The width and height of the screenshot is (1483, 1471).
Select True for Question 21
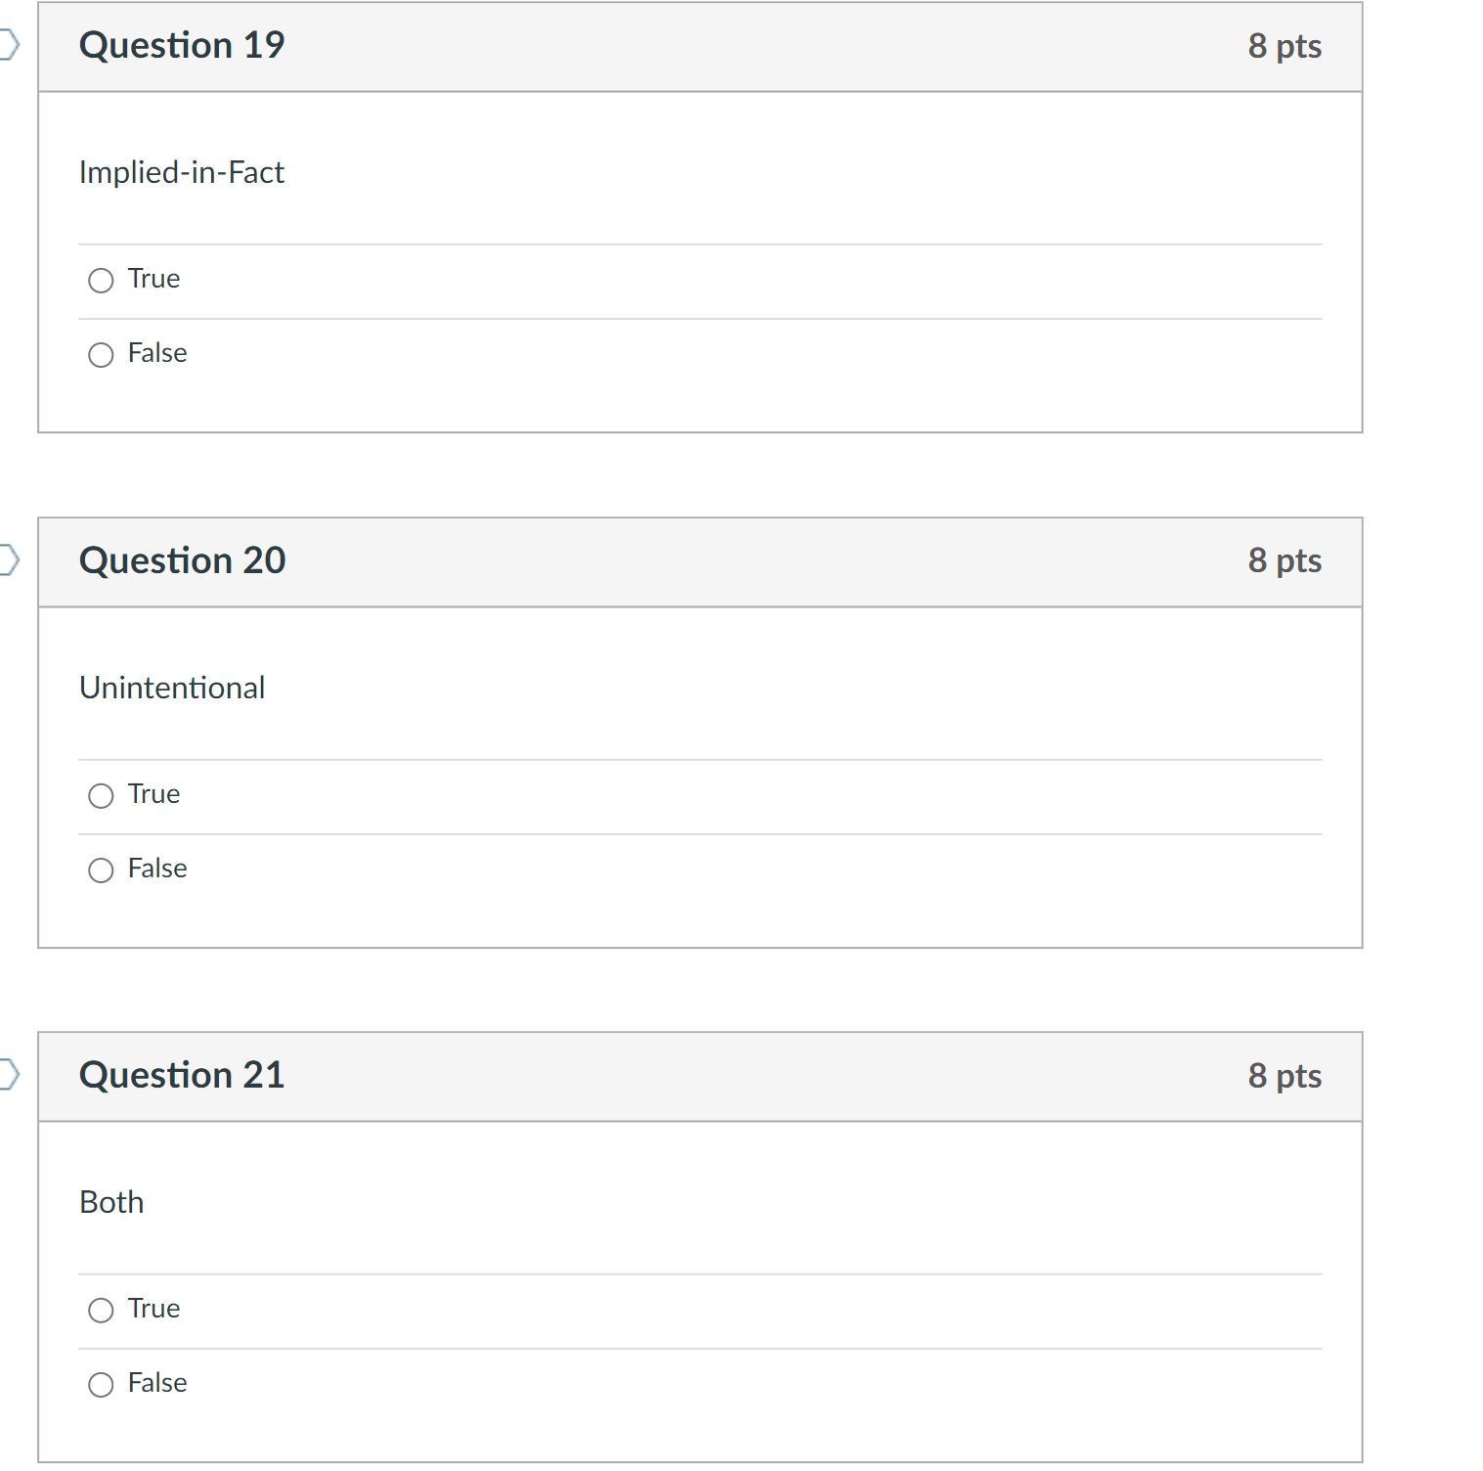point(102,1310)
